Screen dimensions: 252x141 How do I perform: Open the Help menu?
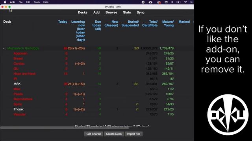point(46,2)
